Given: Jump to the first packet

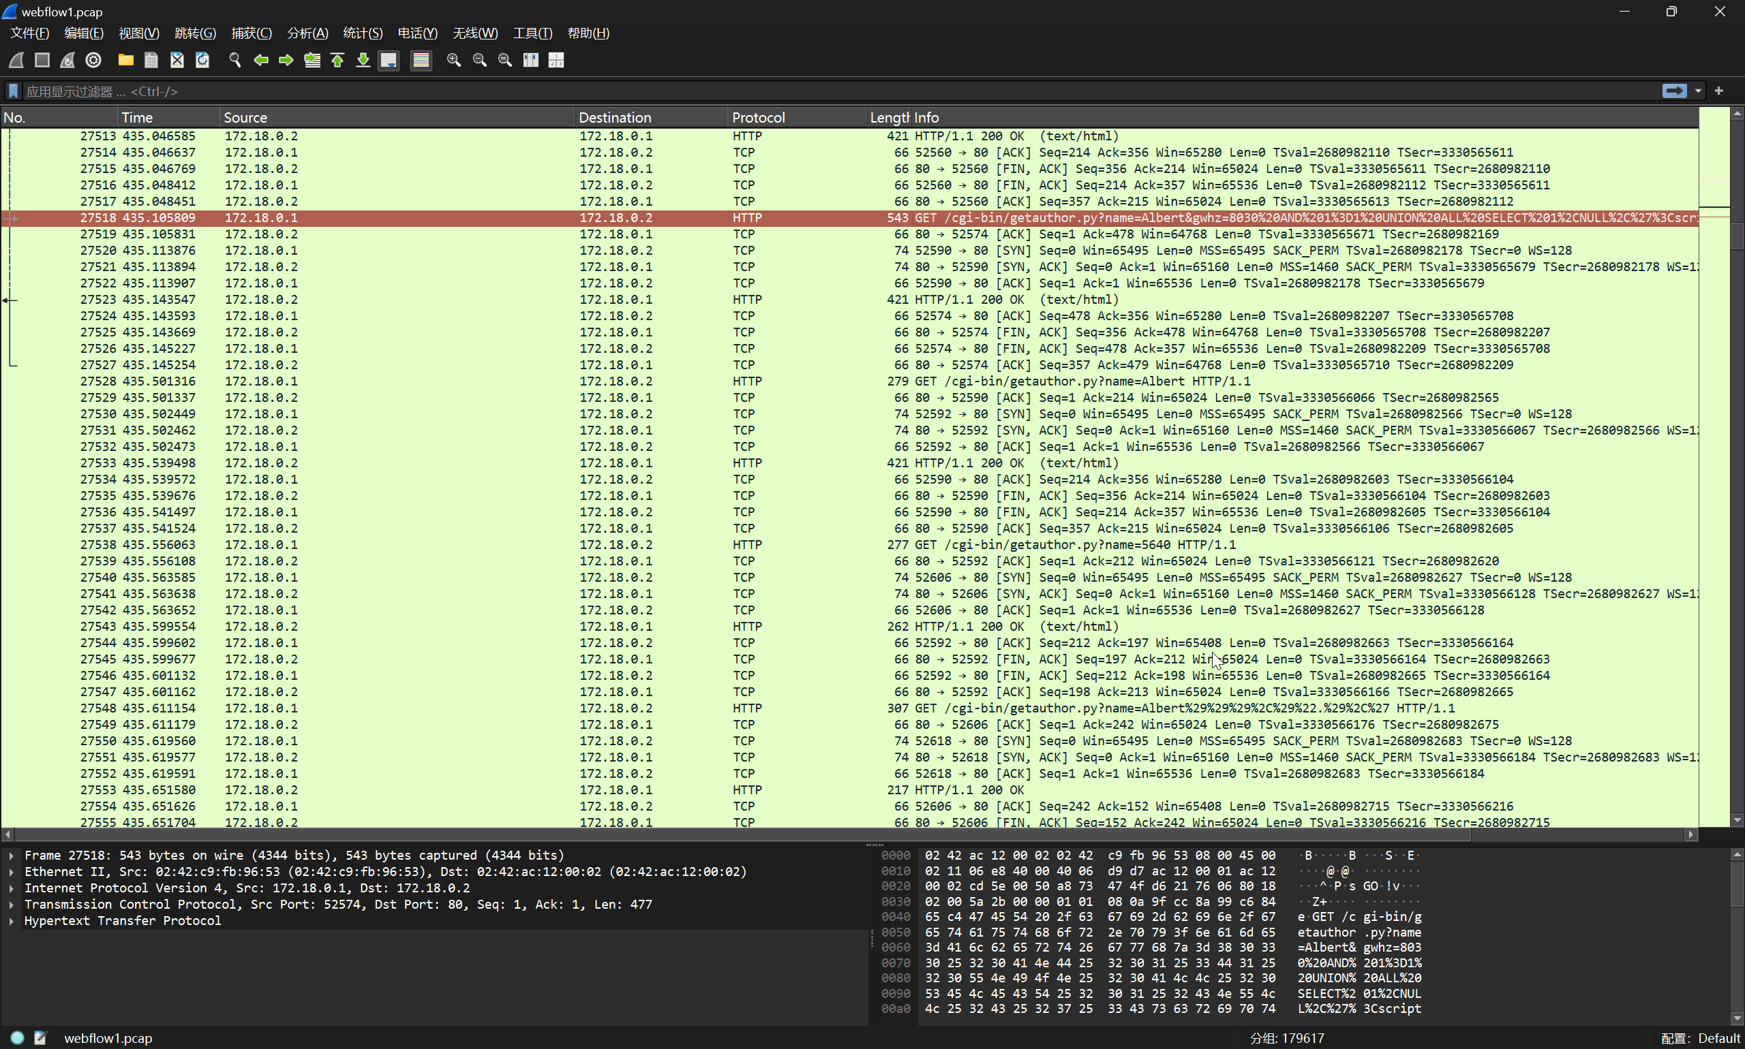Looking at the screenshot, I should tap(337, 60).
